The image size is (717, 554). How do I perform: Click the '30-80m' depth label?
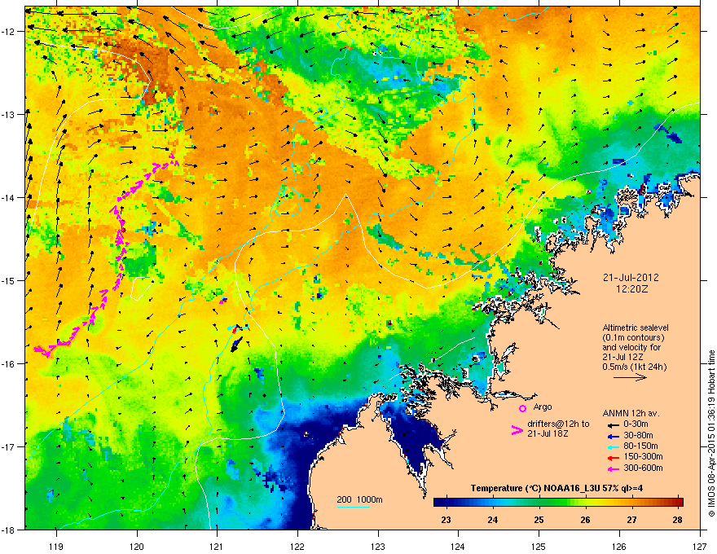(x=638, y=435)
